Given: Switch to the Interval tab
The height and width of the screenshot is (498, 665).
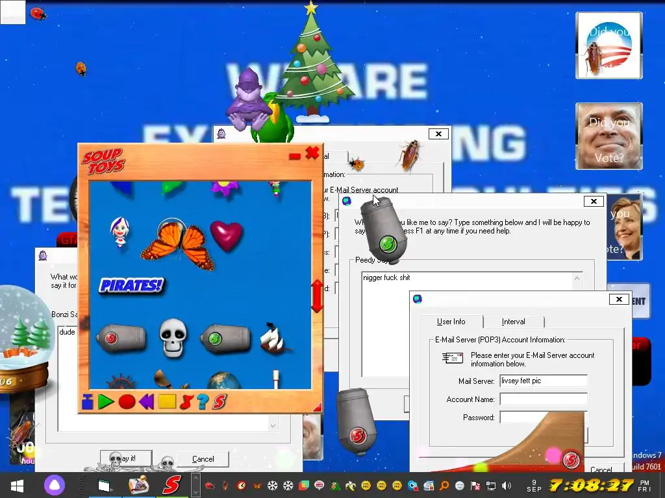Looking at the screenshot, I should tap(513, 322).
